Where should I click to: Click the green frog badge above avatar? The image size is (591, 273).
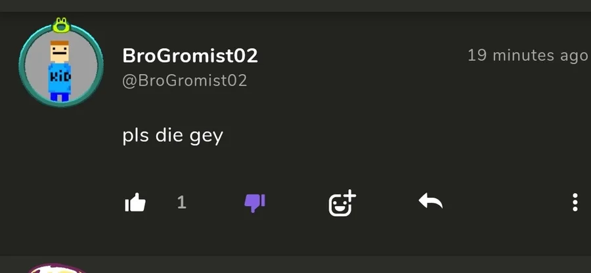(60, 25)
